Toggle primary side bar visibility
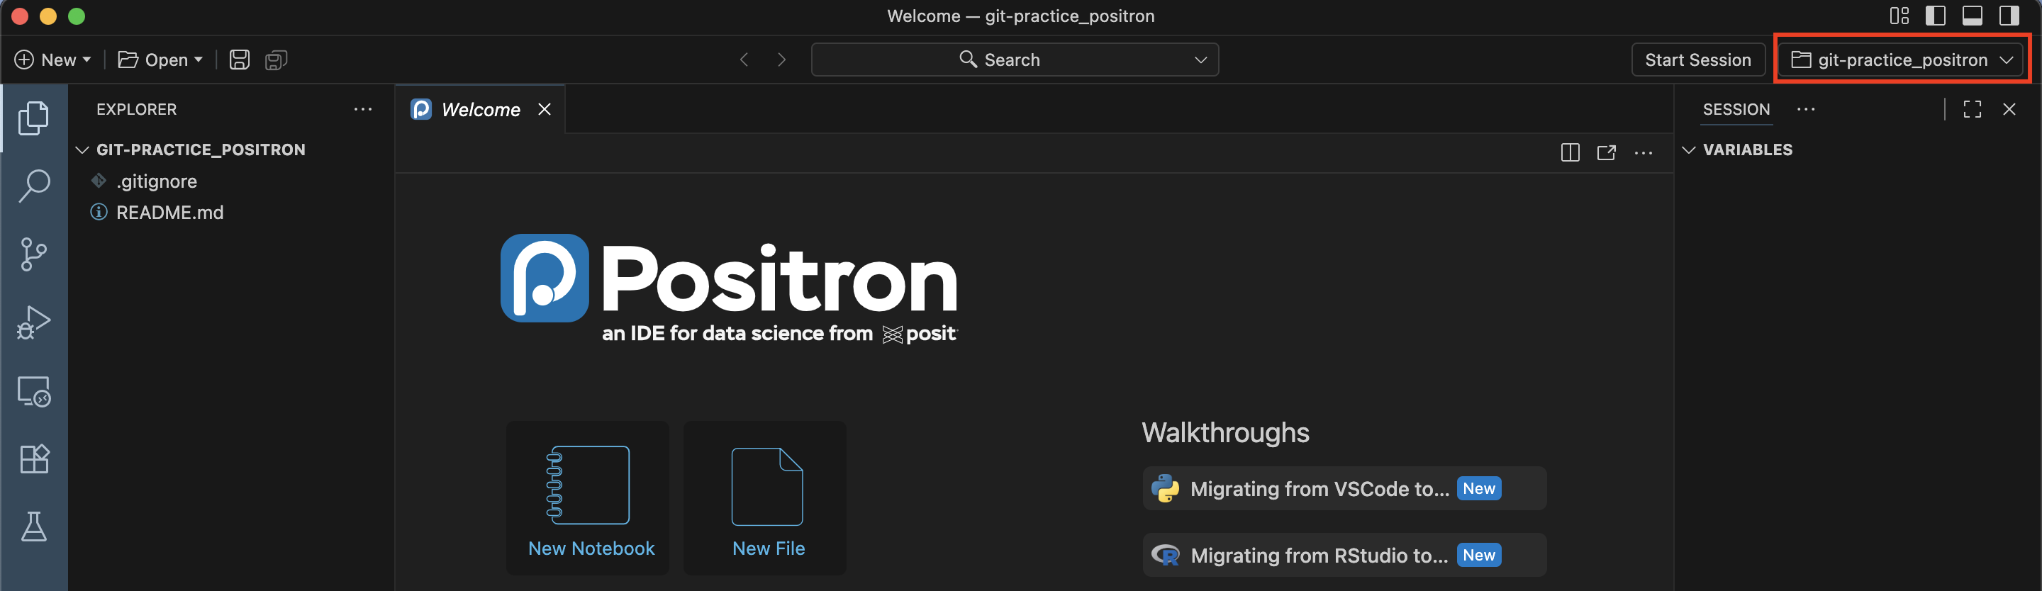Viewport: 2042px width, 591px height. [1936, 16]
